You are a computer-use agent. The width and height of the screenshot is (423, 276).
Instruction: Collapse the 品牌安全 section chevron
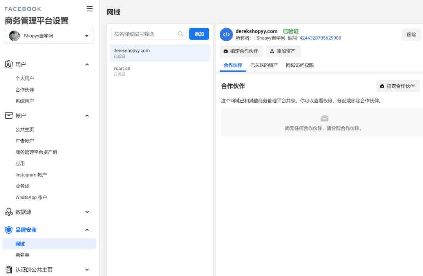[x=87, y=230]
